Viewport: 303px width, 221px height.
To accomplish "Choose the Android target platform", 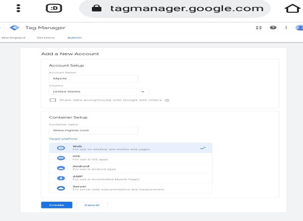I will 131,168.
